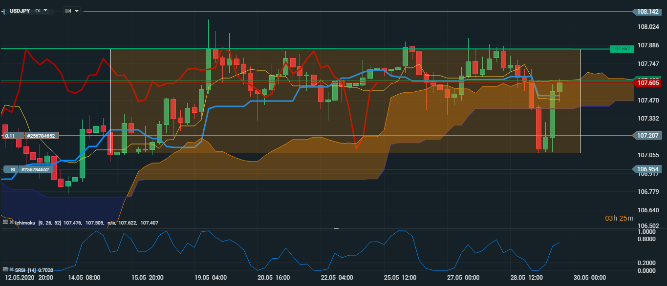Viewport: 667px width, 286px height.
Task: Click the 107.862 green price level label
Action: [x=622, y=49]
